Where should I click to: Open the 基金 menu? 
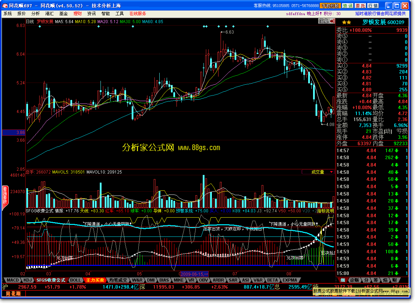click(63, 14)
